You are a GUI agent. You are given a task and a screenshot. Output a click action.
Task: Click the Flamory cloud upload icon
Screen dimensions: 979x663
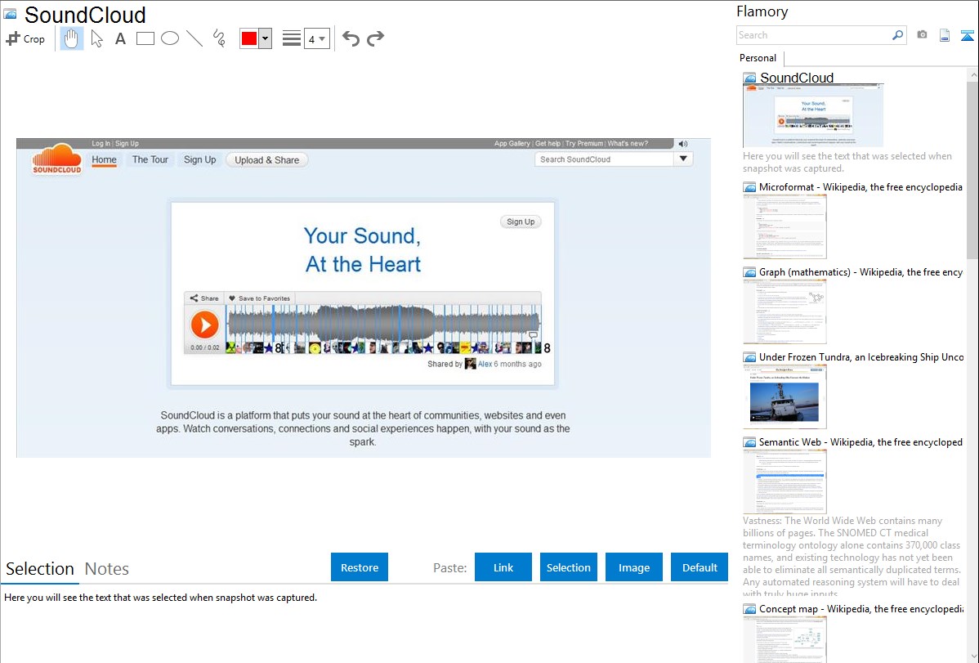(x=967, y=35)
